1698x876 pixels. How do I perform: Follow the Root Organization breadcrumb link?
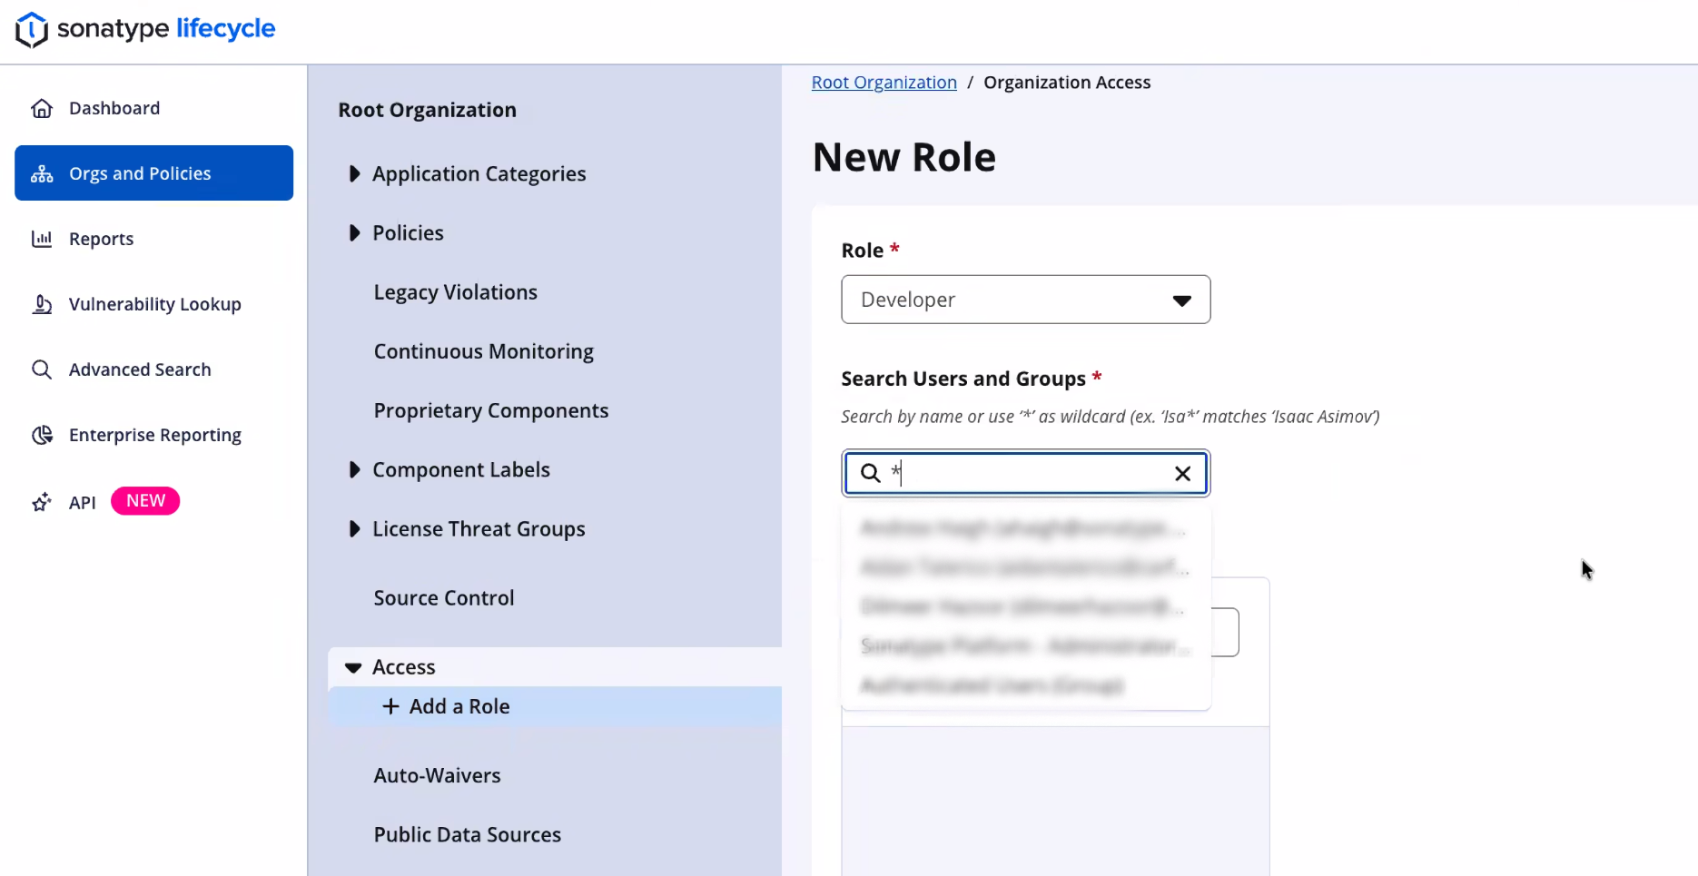click(x=884, y=83)
